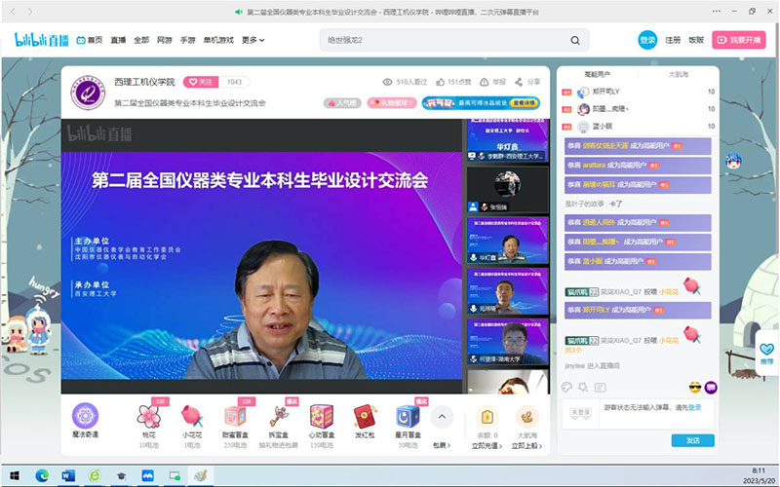Click the purple chat bubble icon
Image resolution: width=780 pixels, height=487 pixels.
(711, 387)
